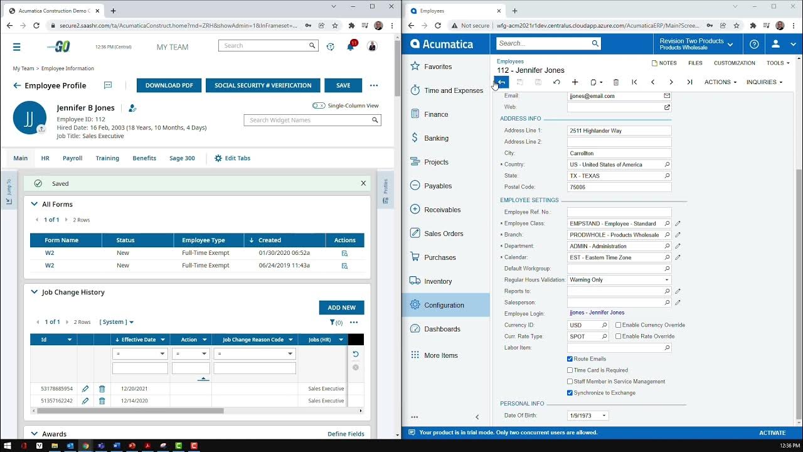Open Date Of Birth date picker dropdown
803x452 pixels.
click(604, 416)
